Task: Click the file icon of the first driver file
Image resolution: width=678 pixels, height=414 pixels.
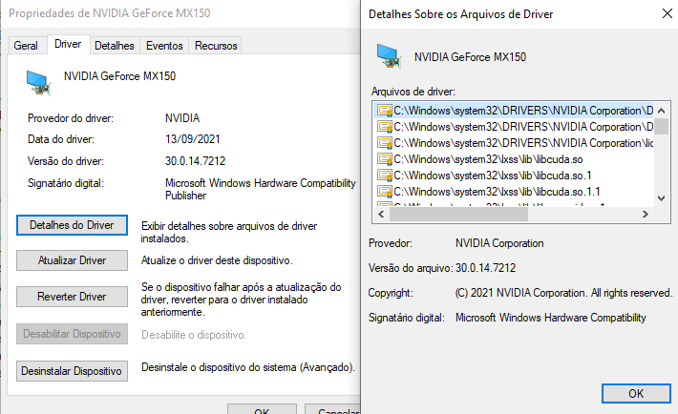Action: click(384, 111)
